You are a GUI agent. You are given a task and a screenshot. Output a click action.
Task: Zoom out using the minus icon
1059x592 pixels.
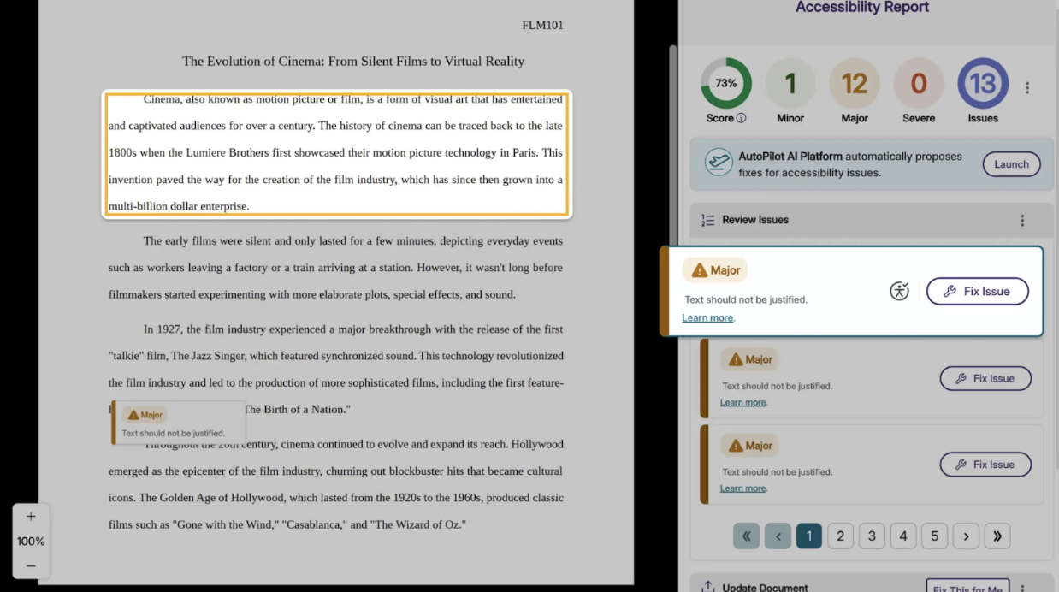coord(31,565)
